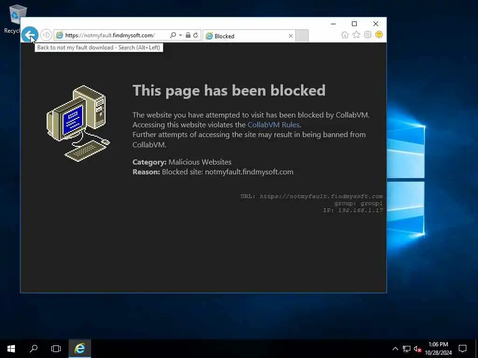Maximize the Internet Explorer window
The width and height of the screenshot is (478, 358).
pos(354,24)
